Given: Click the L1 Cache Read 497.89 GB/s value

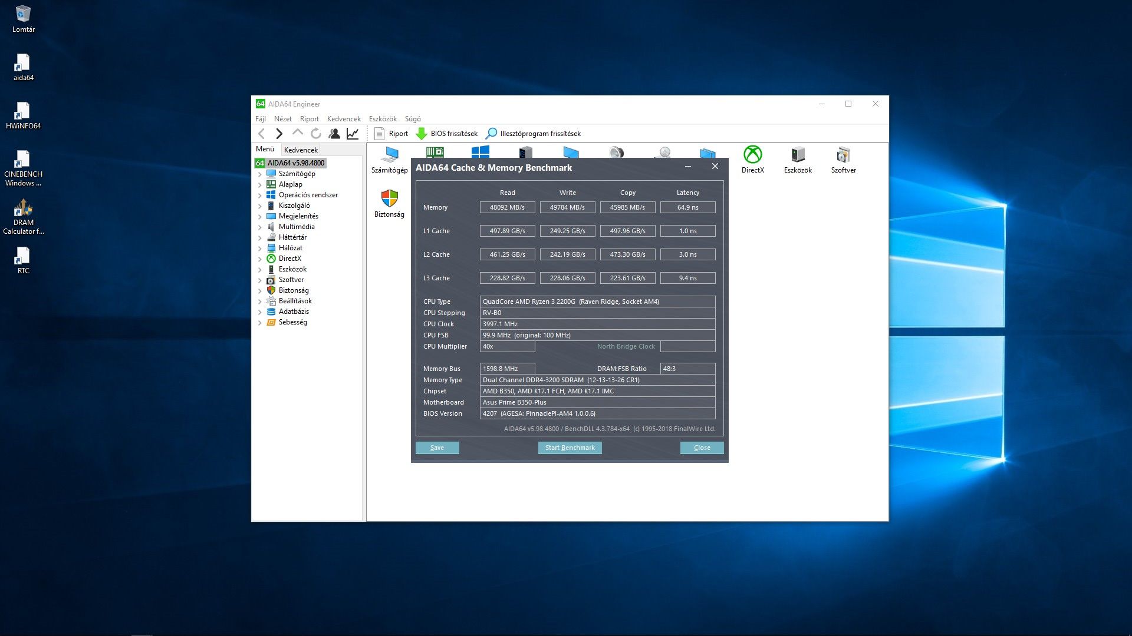Looking at the screenshot, I should [x=508, y=231].
